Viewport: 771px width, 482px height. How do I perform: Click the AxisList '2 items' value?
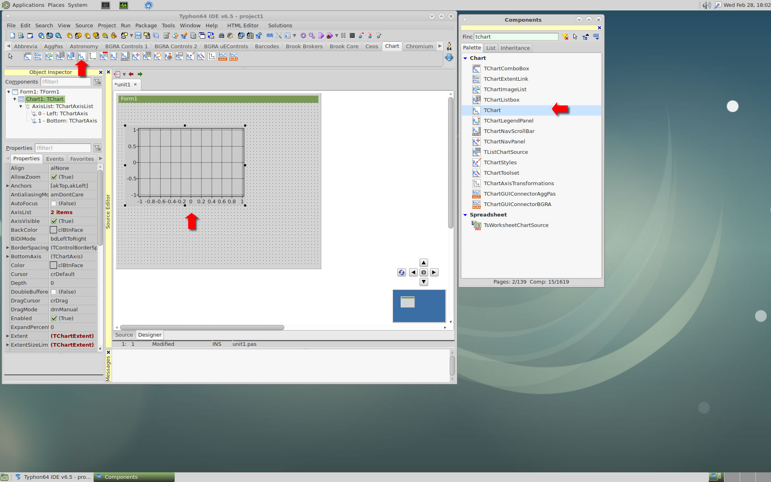pyautogui.click(x=61, y=212)
